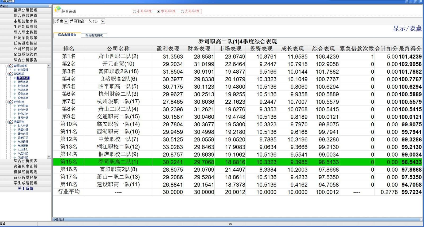This screenshot has height=227, width=424.
Task: Open the 关于系统 link in sidebar
Action: [x=25, y=189]
